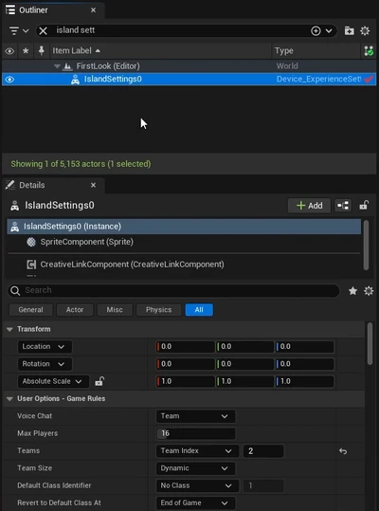Open the Revert to Default Class At dropdown
Screen dimensions: 379x511
coord(195,502)
